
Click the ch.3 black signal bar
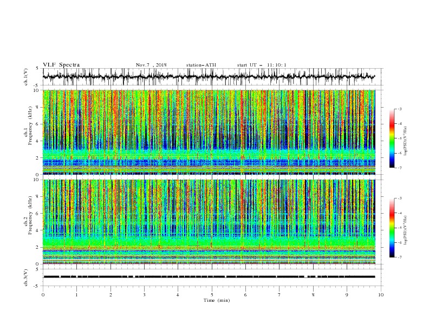pyautogui.click(x=209, y=277)
